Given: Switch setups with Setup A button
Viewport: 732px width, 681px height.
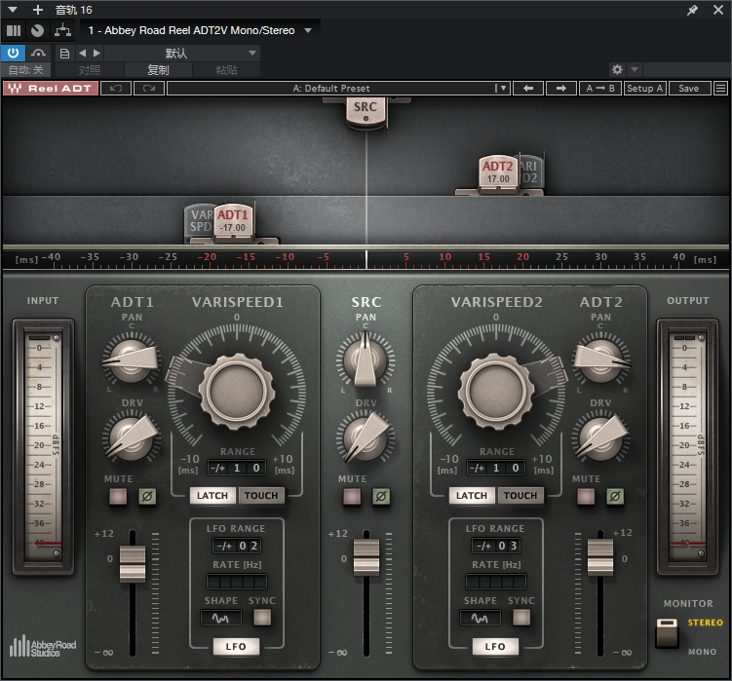Looking at the screenshot, I should point(644,89).
